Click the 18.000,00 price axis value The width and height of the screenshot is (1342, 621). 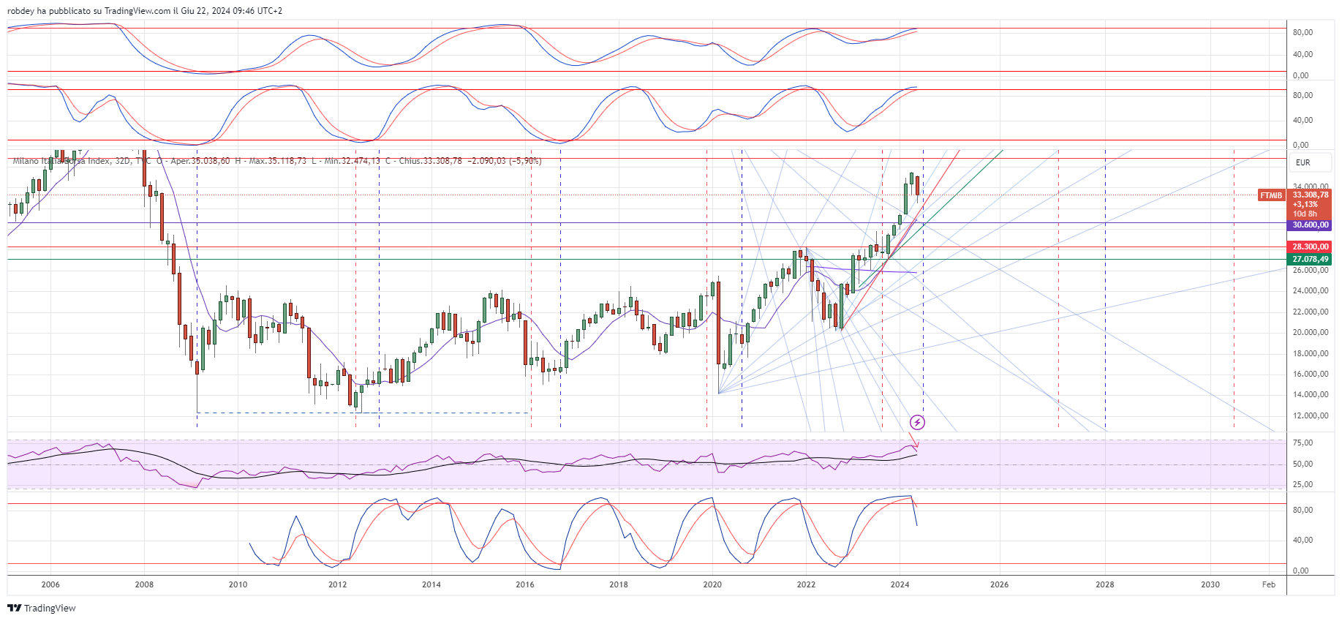point(1311,353)
